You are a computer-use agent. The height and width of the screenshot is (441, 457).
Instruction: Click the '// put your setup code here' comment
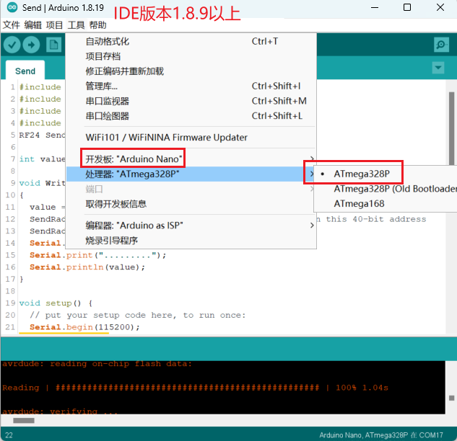click(x=138, y=315)
